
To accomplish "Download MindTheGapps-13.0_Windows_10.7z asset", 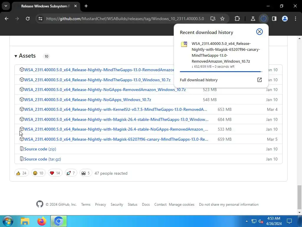I will 97,80.
